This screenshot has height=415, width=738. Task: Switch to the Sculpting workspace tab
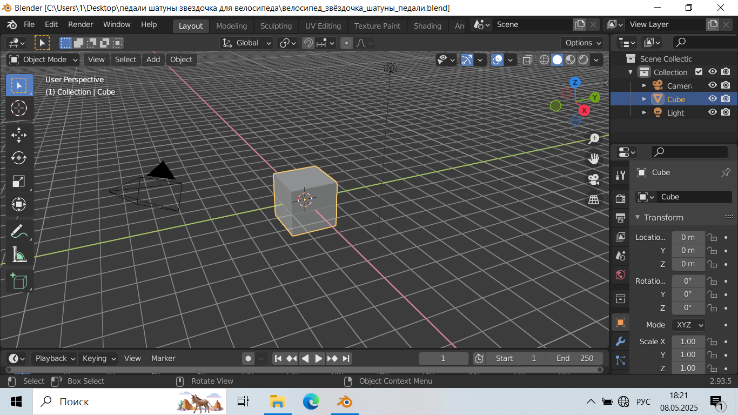276,26
